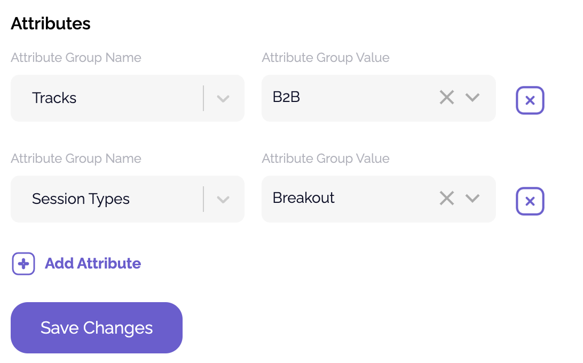
Task: Click Attribute Group Value label above Breakout
Action: (x=326, y=159)
